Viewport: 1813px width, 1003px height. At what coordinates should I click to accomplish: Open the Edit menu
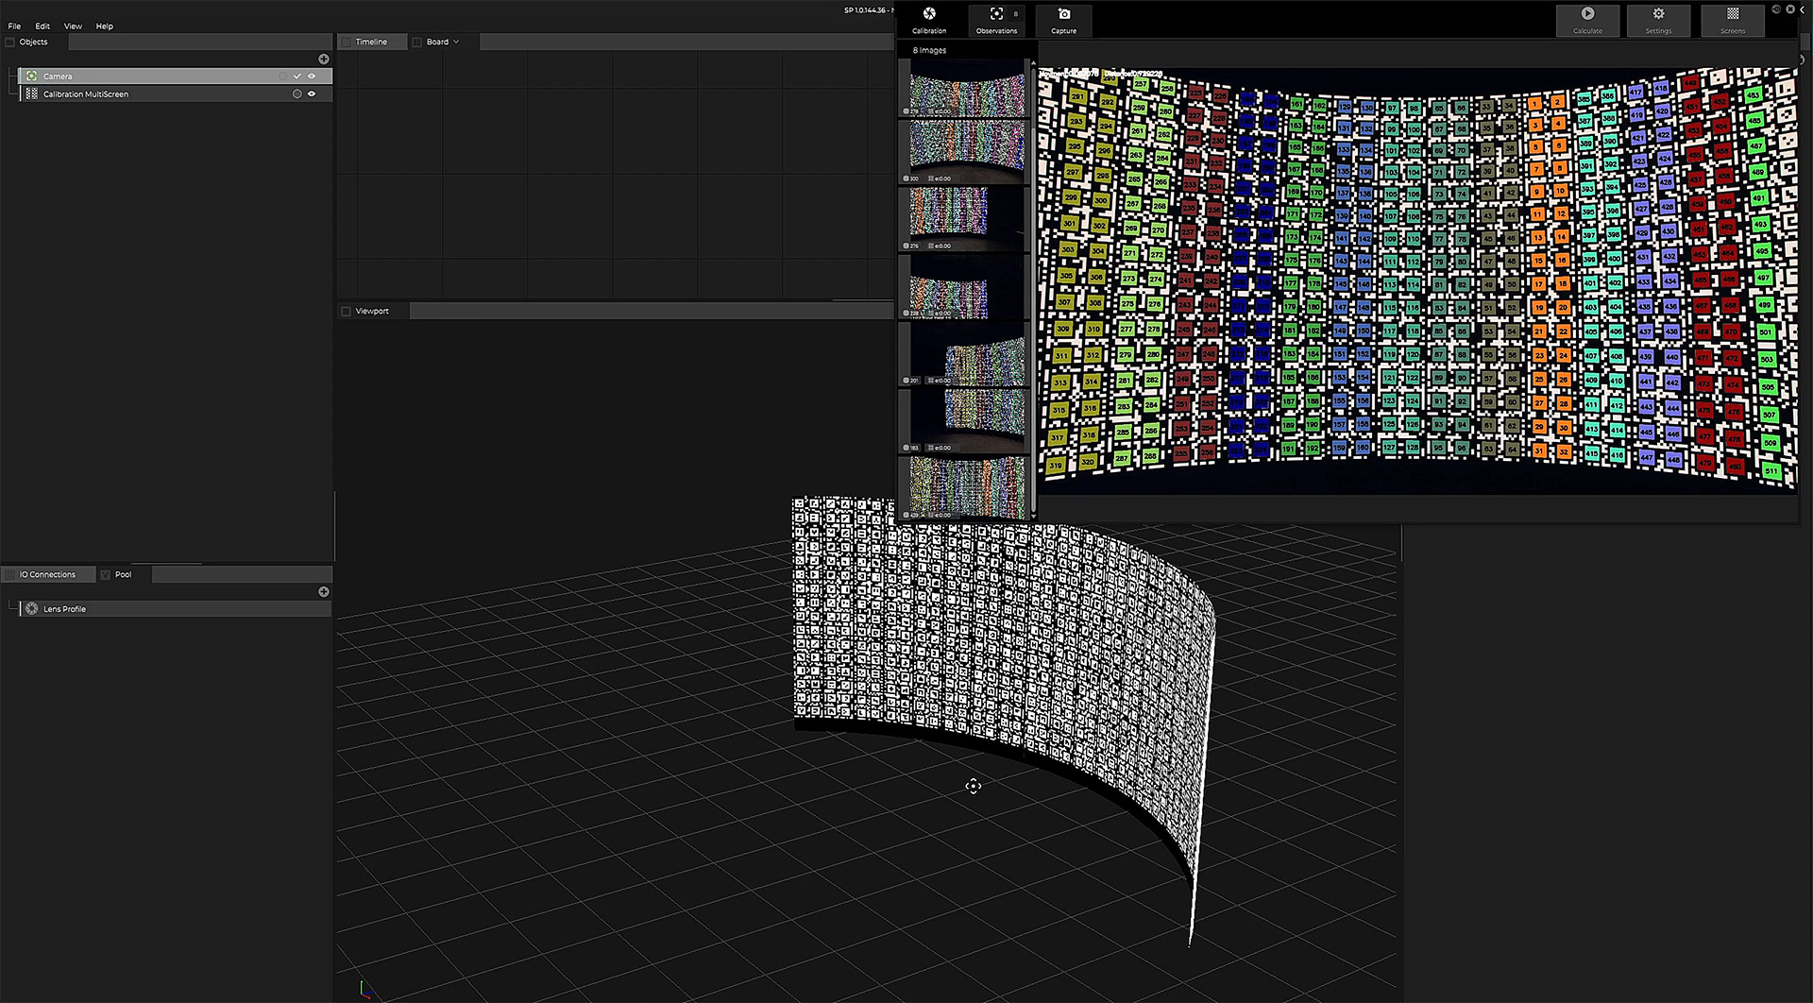[42, 26]
